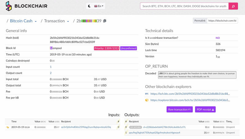Expand the Transaction dropdown caret
This screenshot has width=245, height=139.
tap(68, 21)
